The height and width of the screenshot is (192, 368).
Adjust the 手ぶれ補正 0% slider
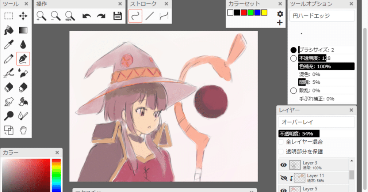326,99
